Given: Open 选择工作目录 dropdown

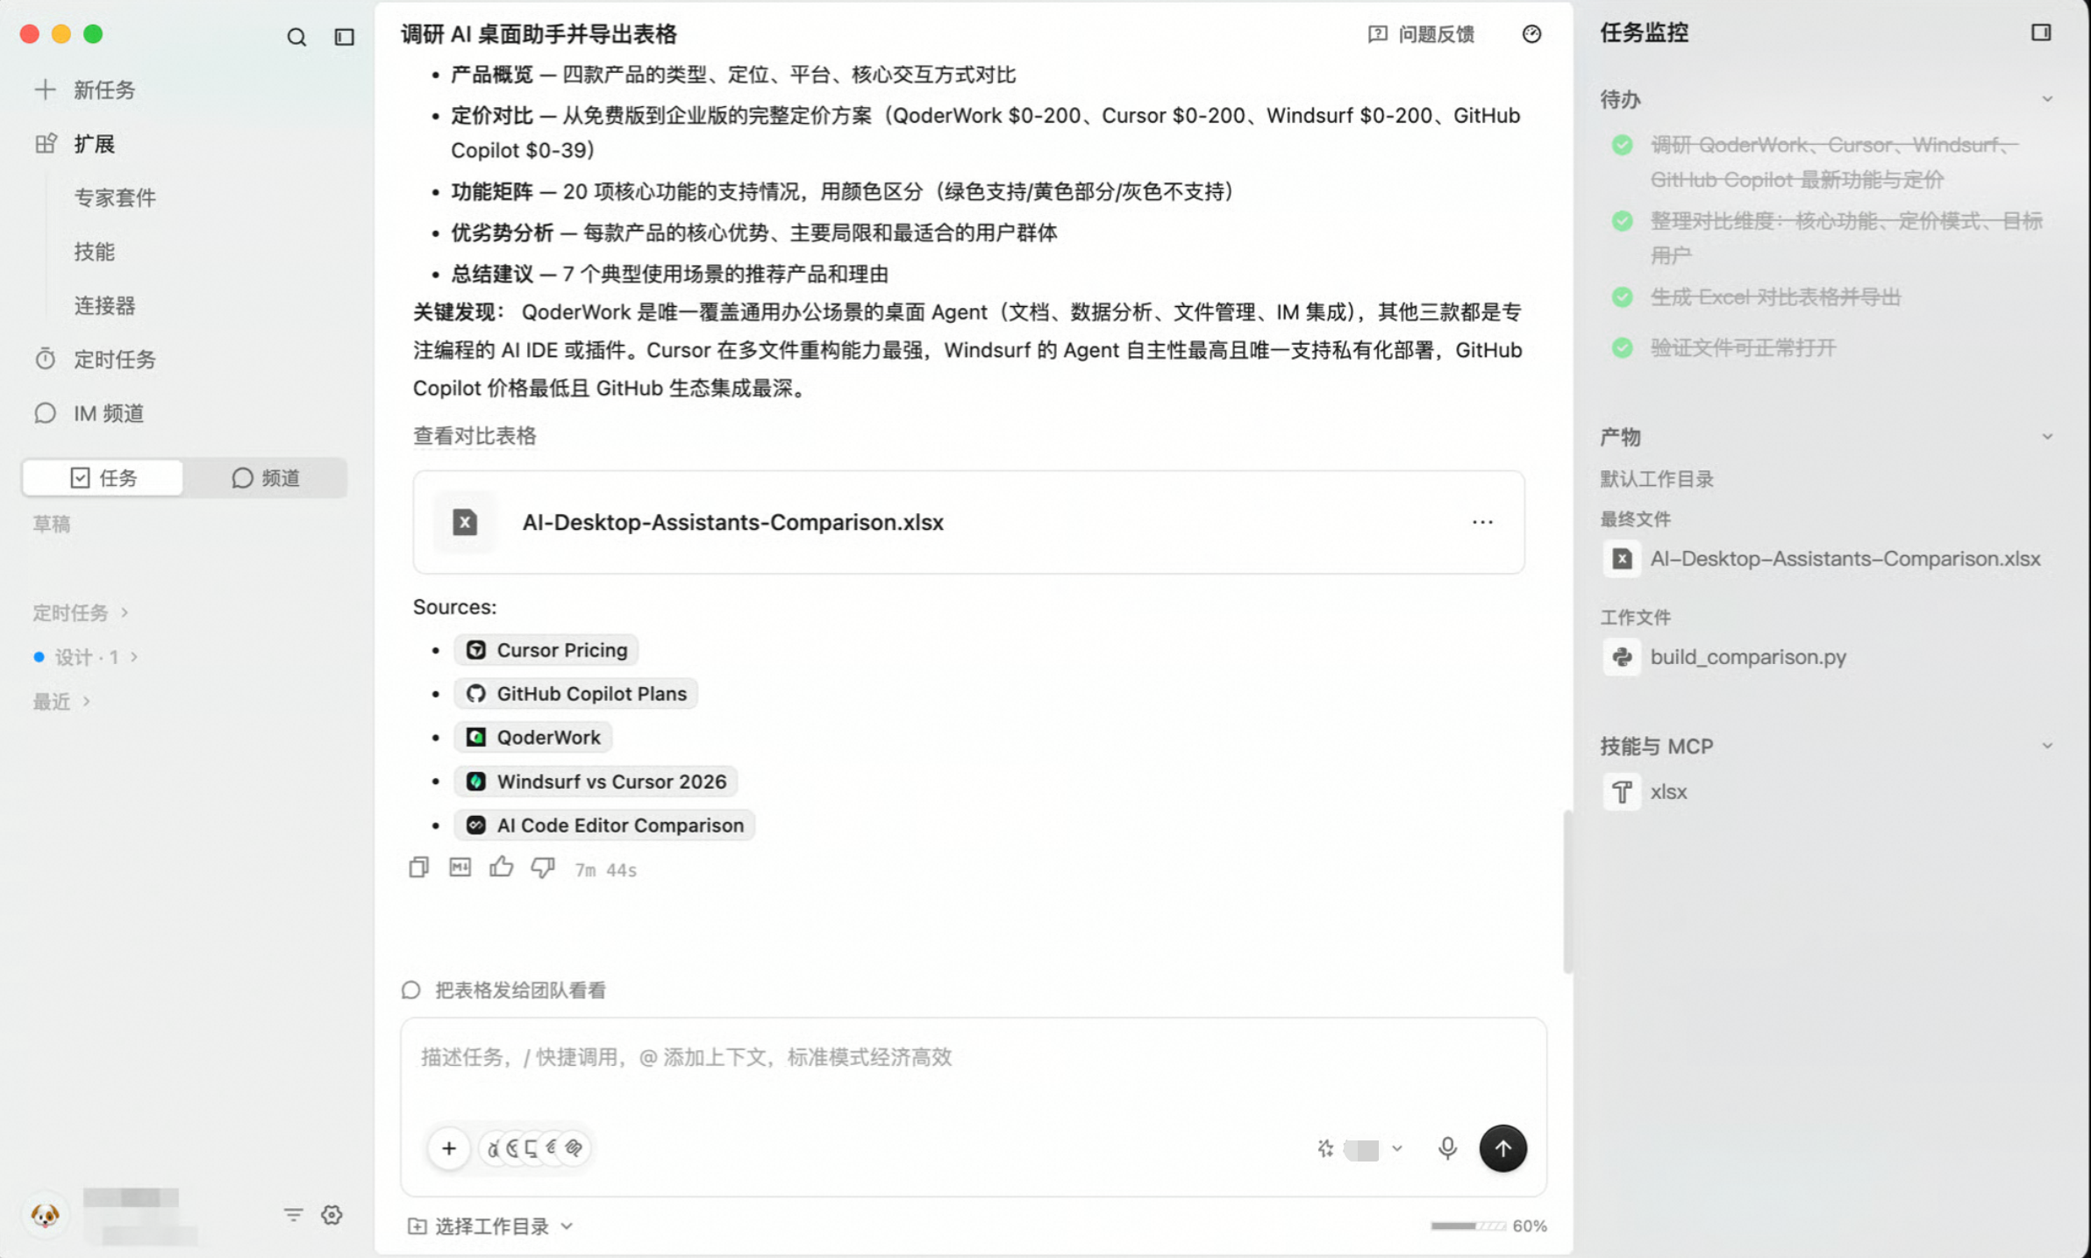Looking at the screenshot, I should (490, 1226).
